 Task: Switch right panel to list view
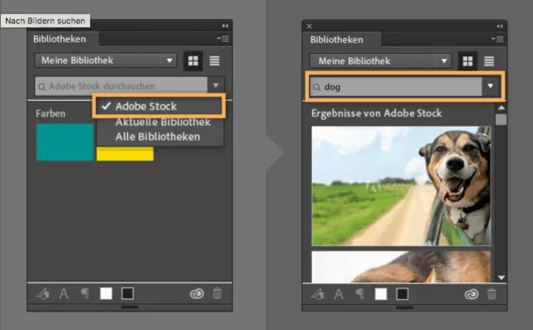point(489,61)
